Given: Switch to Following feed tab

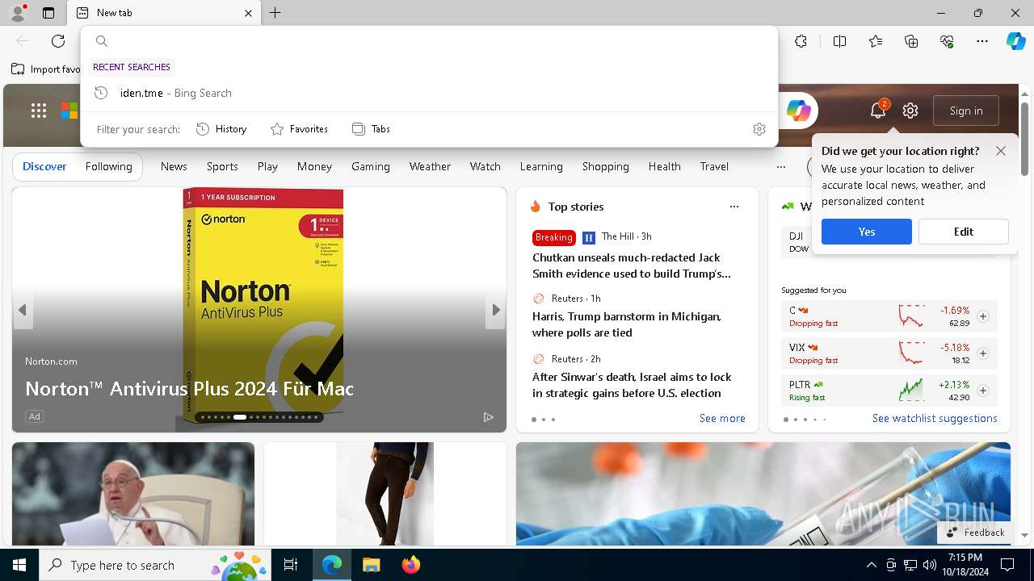Looking at the screenshot, I should click(109, 166).
